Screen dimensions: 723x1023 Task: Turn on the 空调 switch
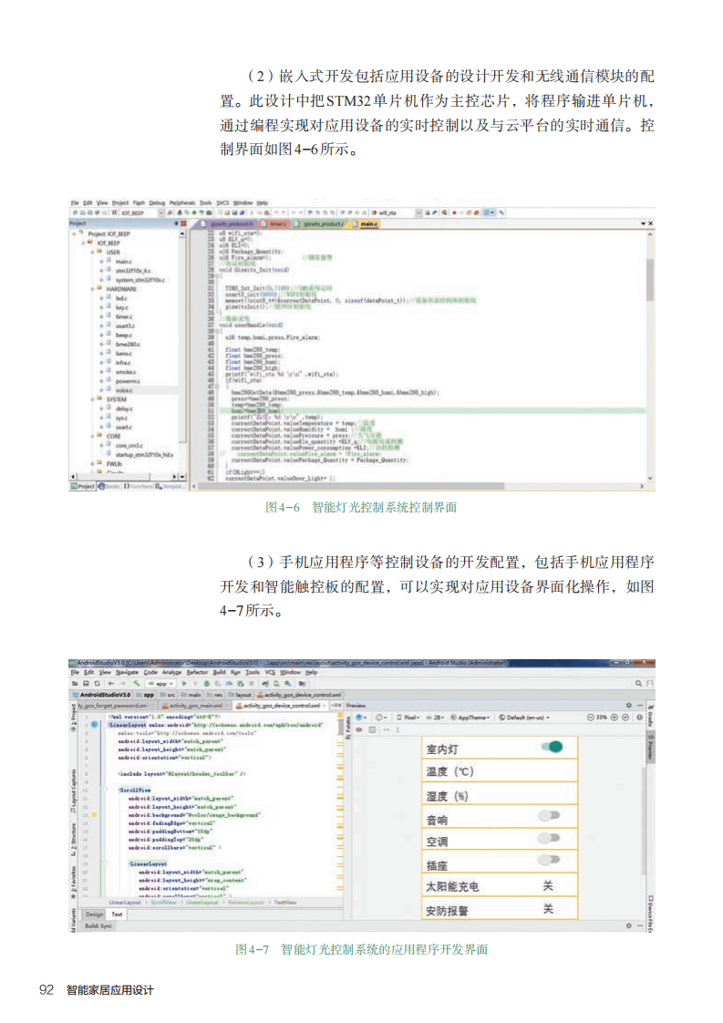point(548,838)
